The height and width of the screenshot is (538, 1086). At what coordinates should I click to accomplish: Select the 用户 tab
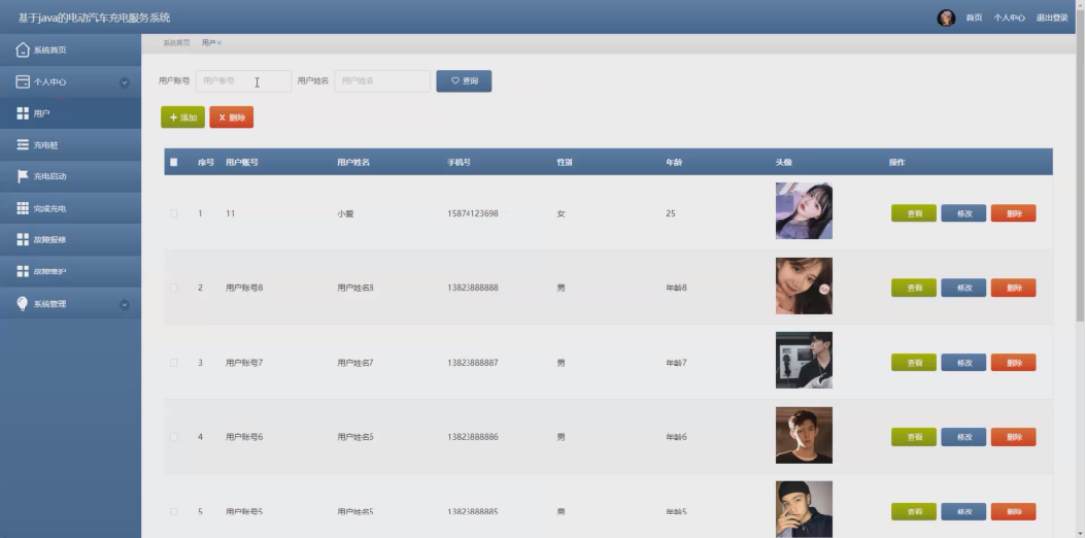coord(208,43)
